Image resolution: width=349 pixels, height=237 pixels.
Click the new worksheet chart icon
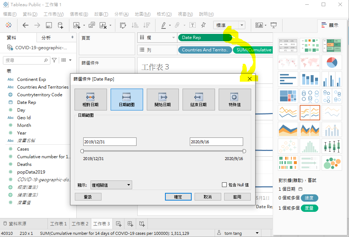click(x=77, y=26)
